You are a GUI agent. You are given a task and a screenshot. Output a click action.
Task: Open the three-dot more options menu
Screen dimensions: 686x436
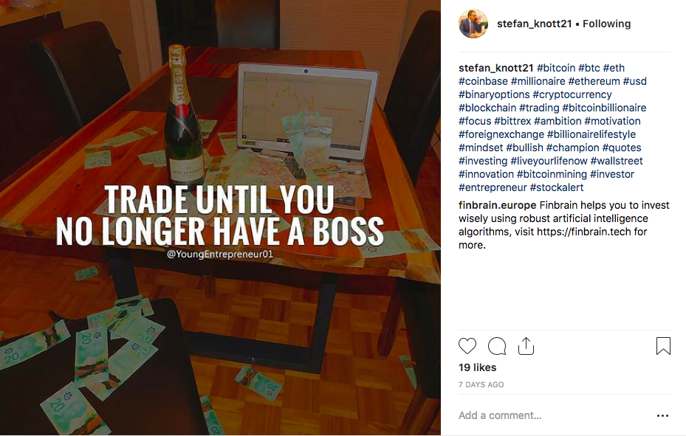click(663, 415)
